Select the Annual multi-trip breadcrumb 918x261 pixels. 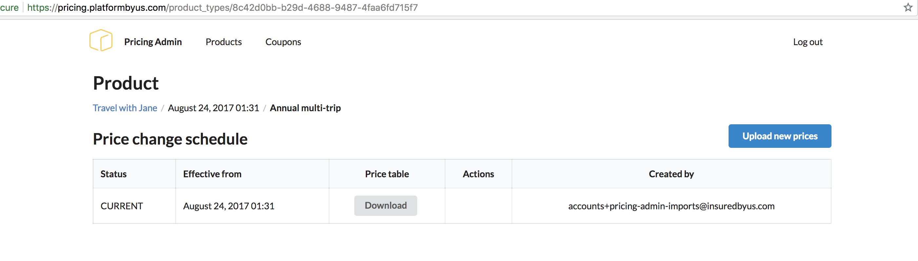pos(305,108)
